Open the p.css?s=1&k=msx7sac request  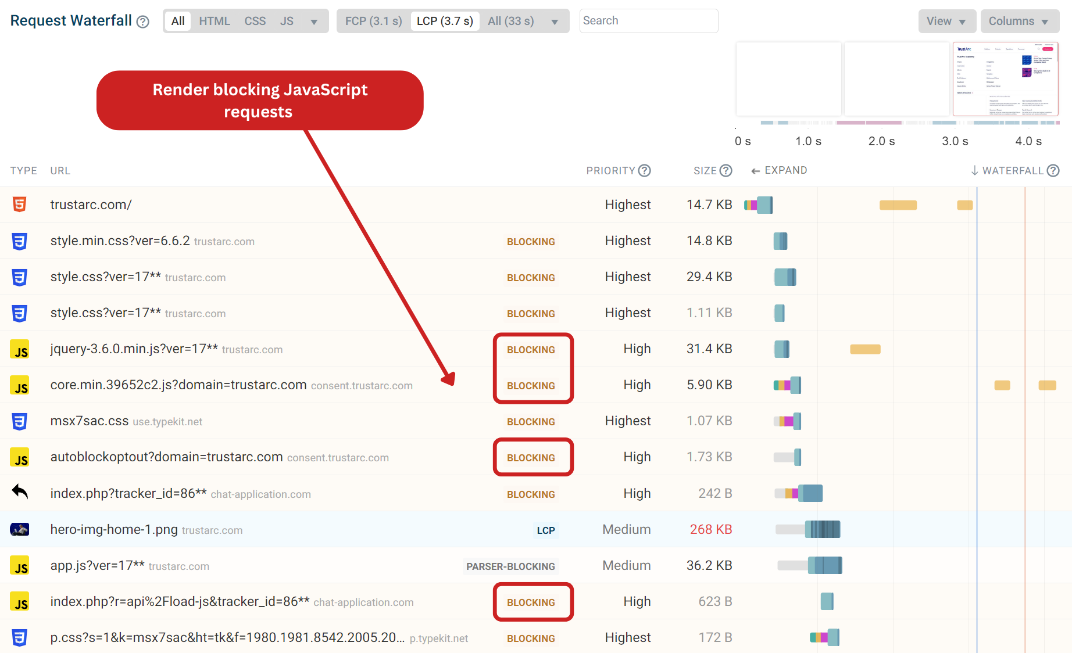click(x=536, y=637)
